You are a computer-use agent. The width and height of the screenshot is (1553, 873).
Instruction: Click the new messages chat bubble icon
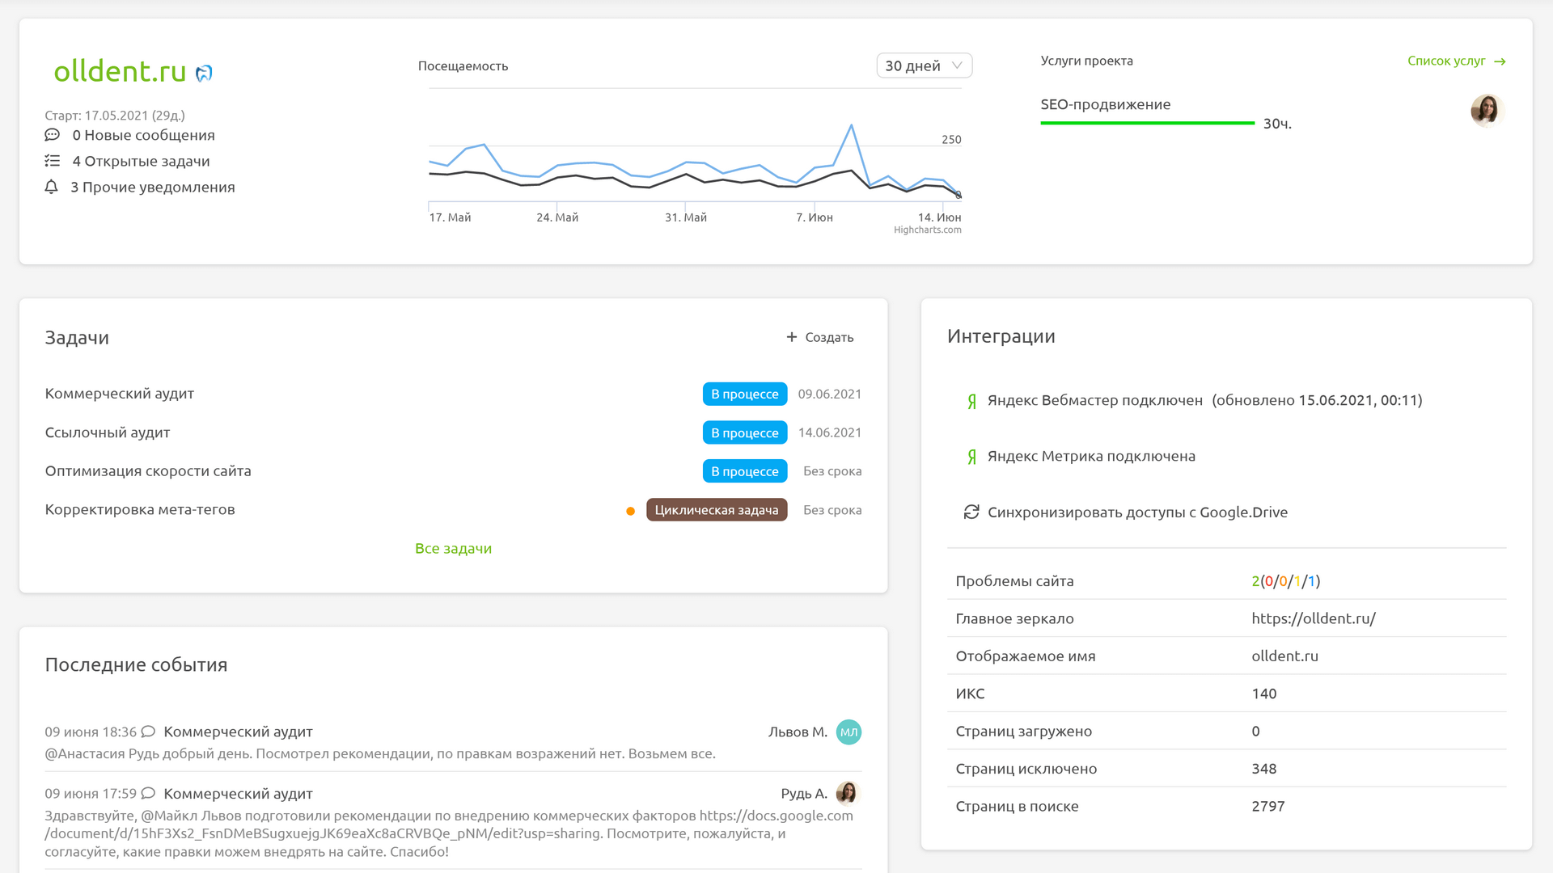click(52, 135)
